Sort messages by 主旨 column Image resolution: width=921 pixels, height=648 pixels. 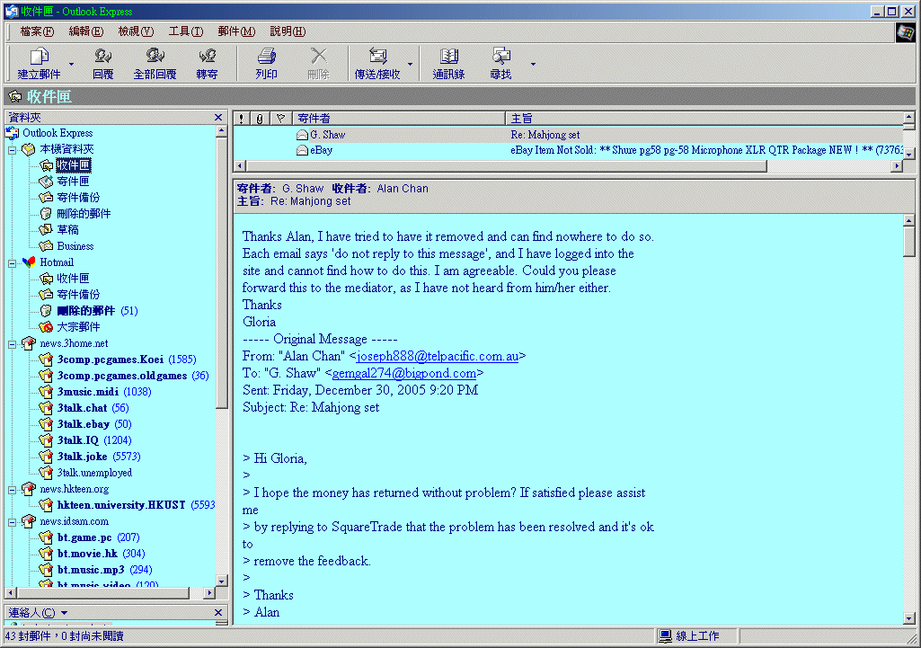click(704, 119)
